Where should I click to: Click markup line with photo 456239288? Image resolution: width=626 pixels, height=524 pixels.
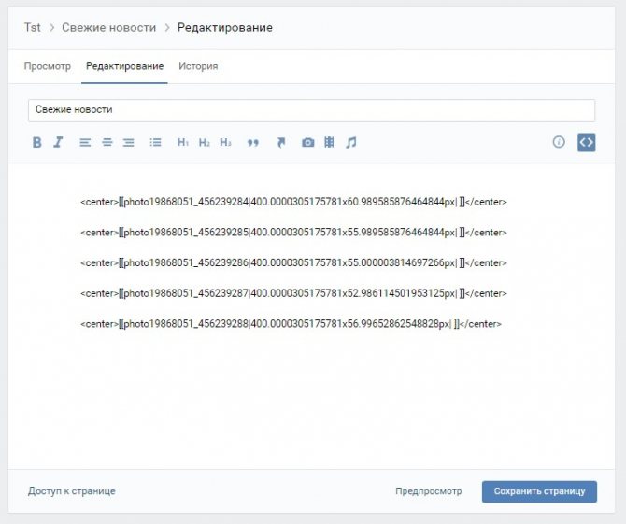tap(291, 324)
